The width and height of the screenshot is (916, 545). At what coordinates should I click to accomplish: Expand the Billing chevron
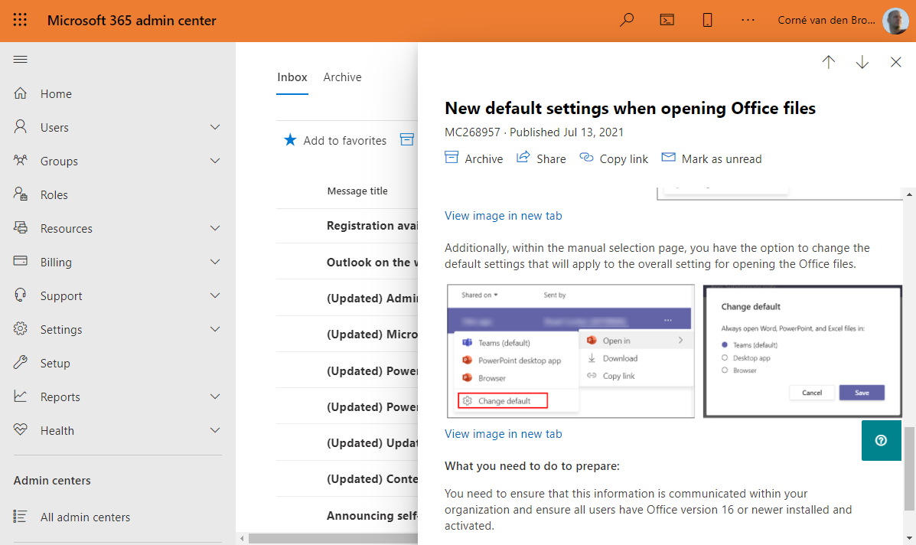(x=215, y=262)
